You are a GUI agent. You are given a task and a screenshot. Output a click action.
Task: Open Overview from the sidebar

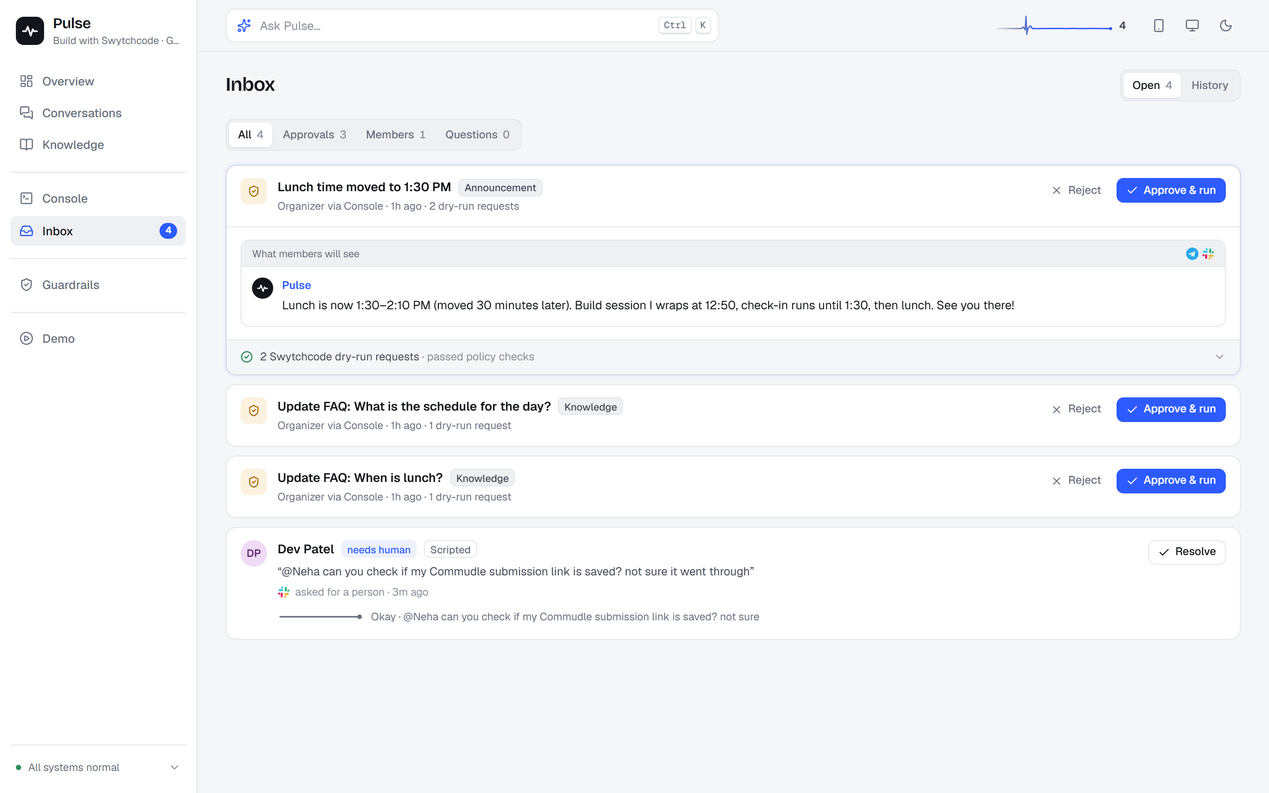[98, 82]
